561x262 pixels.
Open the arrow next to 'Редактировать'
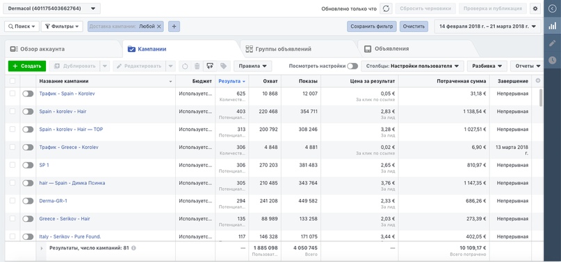coord(170,66)
